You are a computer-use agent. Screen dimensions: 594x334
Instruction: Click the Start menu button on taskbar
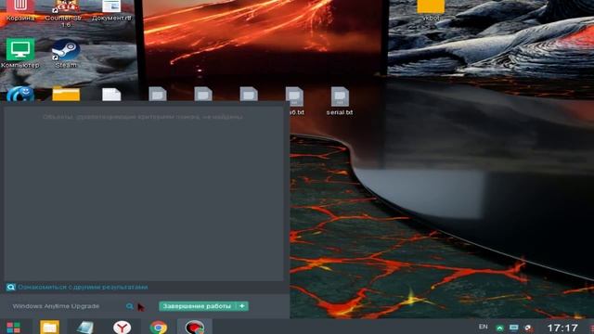(14, 328)
